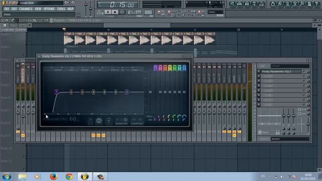Viewport: 322px width, 181px height.
Task: Open the dropdown arrow of mixer effect slot 2
Action: tap(259, 76)
